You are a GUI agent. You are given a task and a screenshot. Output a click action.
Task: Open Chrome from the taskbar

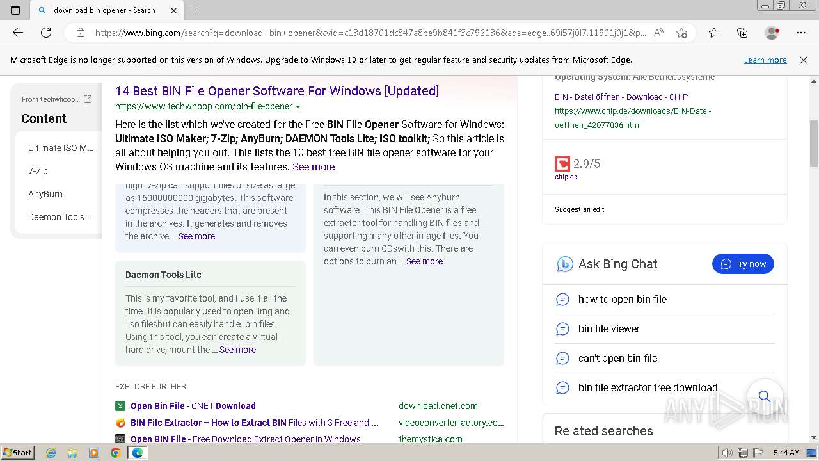click(x=115, y=453)
